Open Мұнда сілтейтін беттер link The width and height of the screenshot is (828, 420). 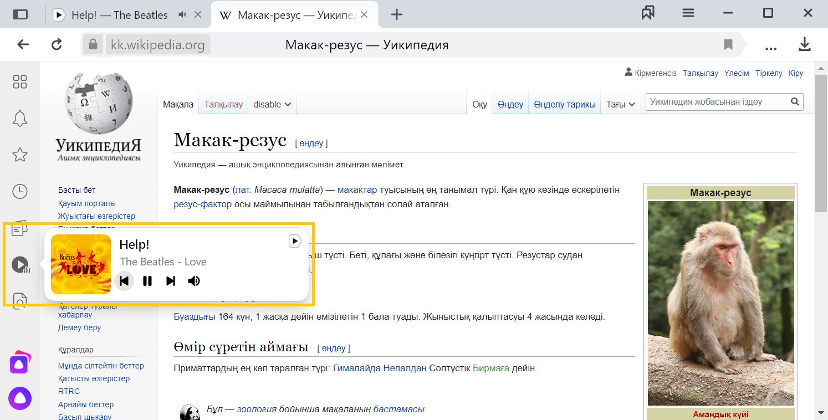tap(101, 366)
